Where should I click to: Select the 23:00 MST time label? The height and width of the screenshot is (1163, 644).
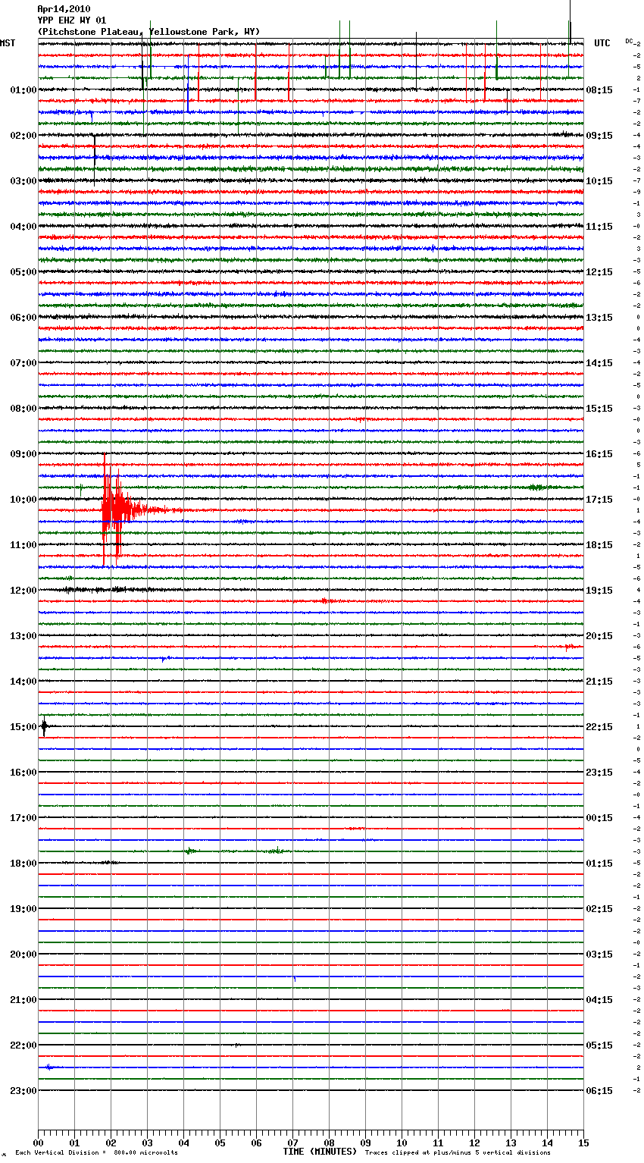[x=23, y=1091]
